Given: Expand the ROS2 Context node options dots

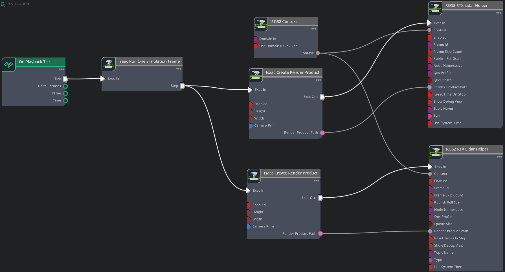Looking at the screenshot, I should [314, 29].
